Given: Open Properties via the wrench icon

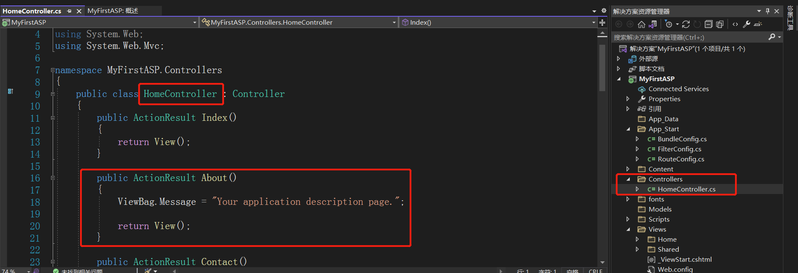Looking at the screenshot, I should click(x=747, y=24).
